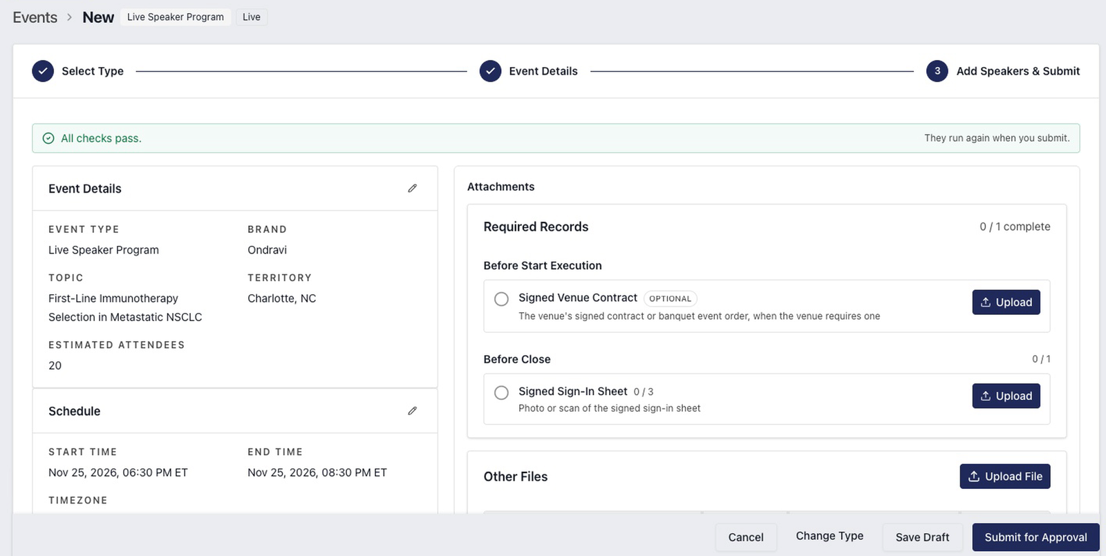Viewport: 1106px width, 556px height.
Task: Edit Event Details with the pencil icon
Action: tap(413, 188)
